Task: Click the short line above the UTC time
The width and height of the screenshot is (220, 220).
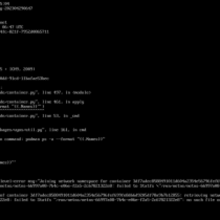Action: (3, 23)
